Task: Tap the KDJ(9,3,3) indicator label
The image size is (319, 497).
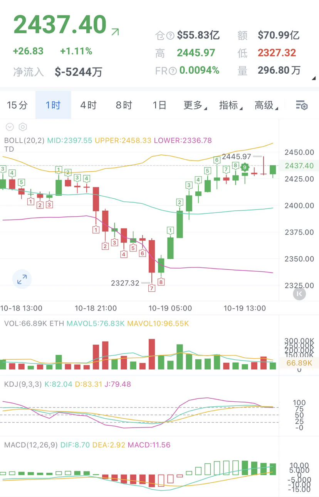Action: [x=23, y=384]
